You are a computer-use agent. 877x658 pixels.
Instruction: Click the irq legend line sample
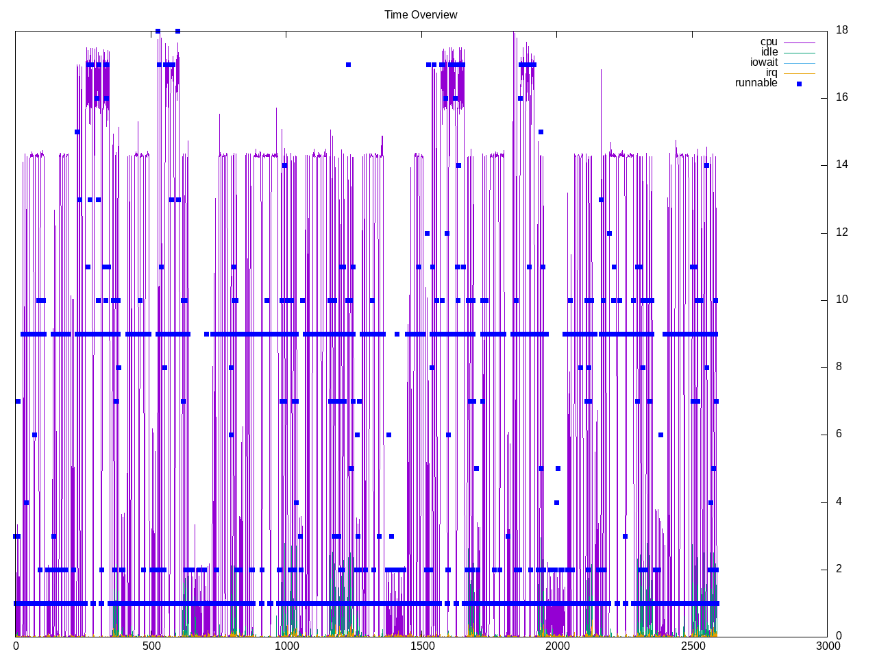[x=799, y=73]
